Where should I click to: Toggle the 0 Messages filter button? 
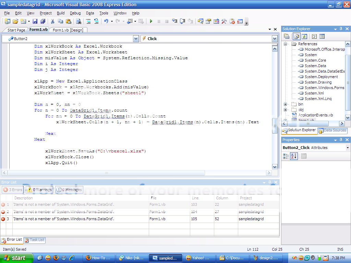coord(69,190)
